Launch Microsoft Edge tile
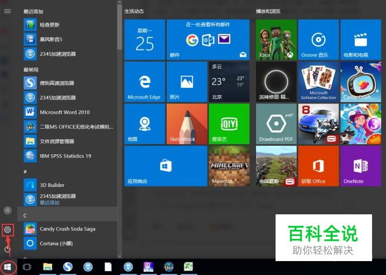The image size is (386, 275). [145, 82]
